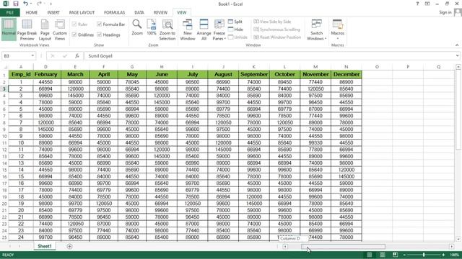Click Reset Window Position

(277, 37)
